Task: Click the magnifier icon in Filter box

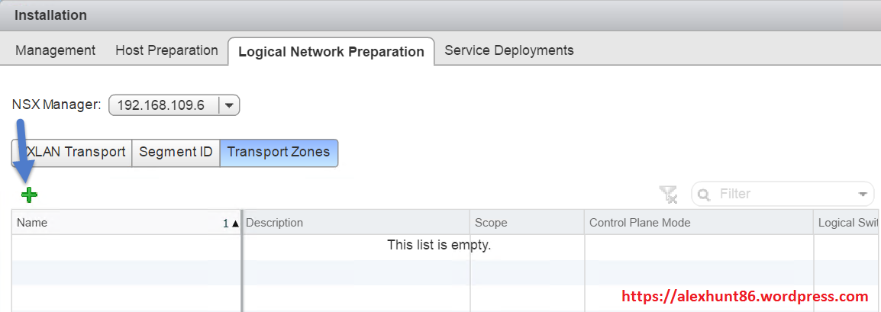Action: click(x=704, y=195)
